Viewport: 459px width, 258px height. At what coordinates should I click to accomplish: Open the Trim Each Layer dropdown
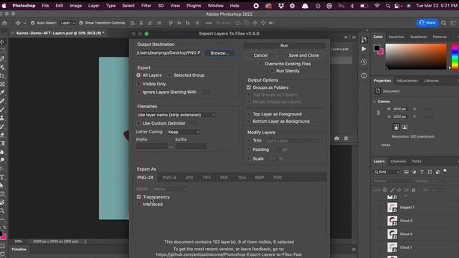click(x=293, y=140)
